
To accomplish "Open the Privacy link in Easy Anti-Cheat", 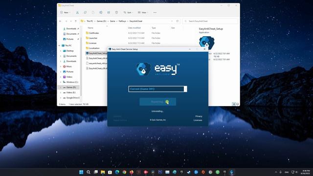I will (199, 116).
